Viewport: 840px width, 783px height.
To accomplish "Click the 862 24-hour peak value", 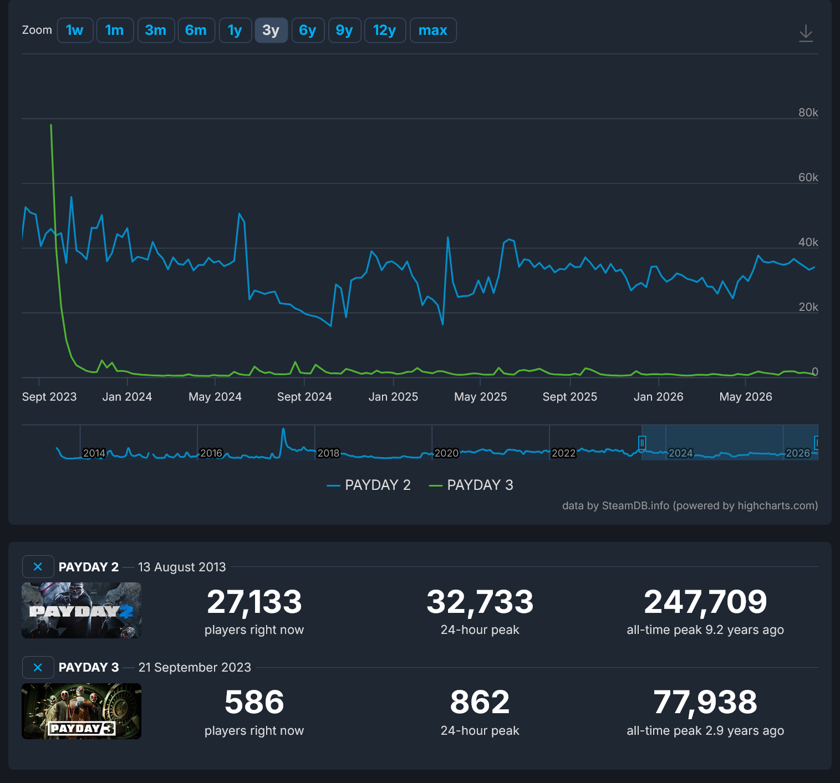I will point(480,702).
